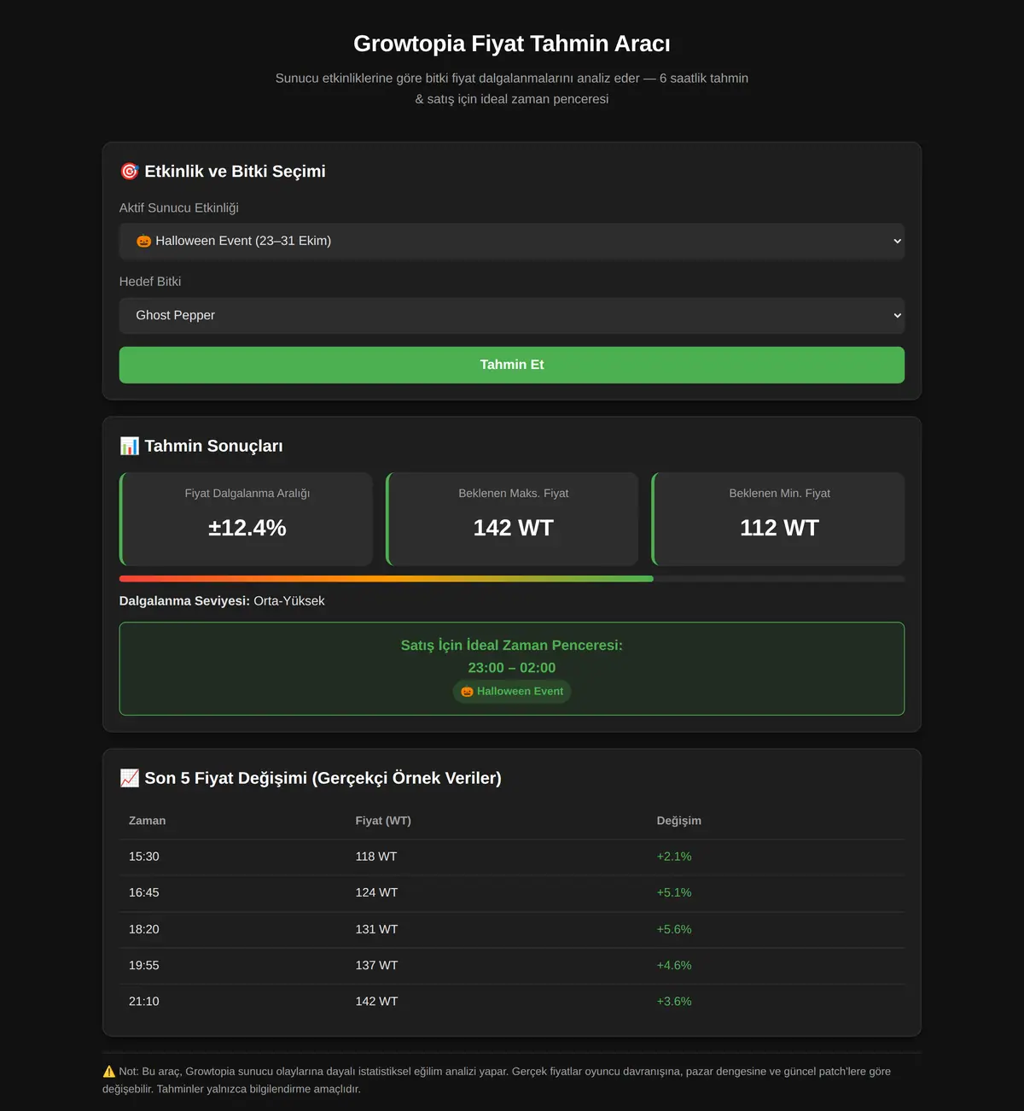
Task: Select the Beklenen Min. Fiyat card
Action: pos(778,519)
